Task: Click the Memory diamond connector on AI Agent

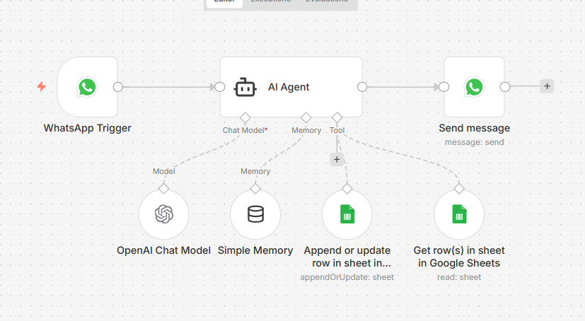Action: click(306, 117)
